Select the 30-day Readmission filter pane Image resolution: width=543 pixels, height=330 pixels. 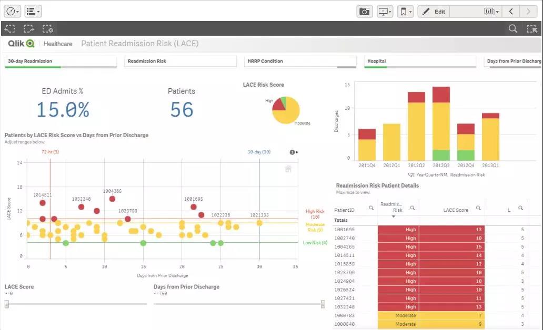pos(61,61)
